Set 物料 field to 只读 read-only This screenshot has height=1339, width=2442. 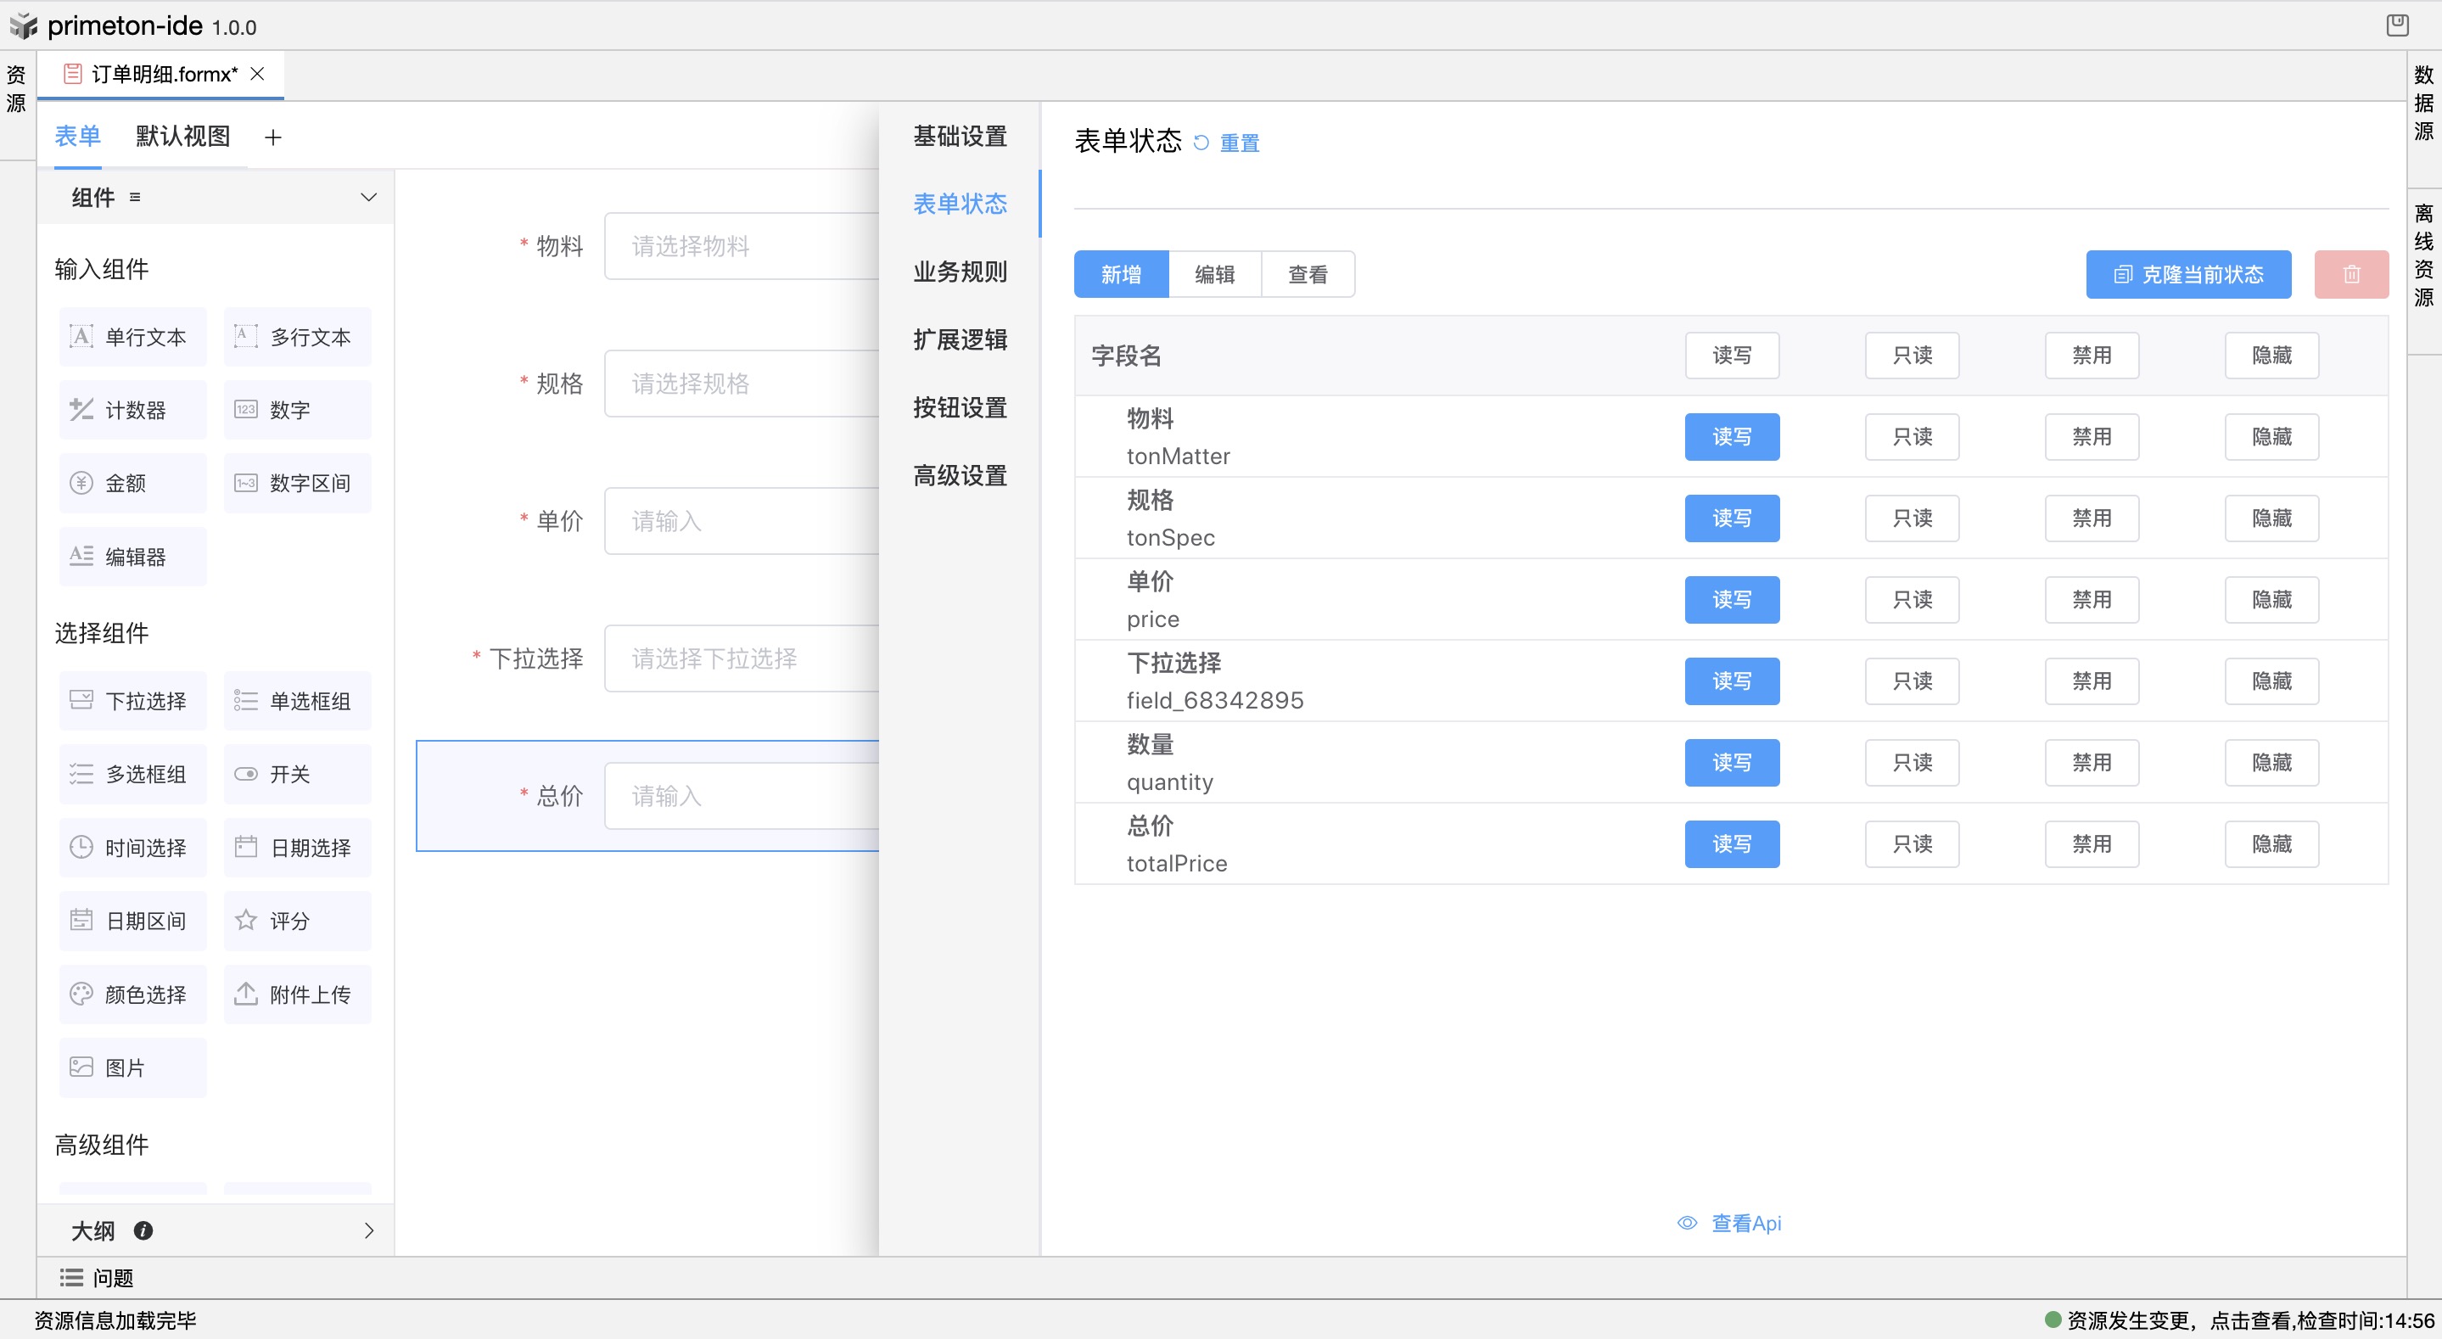click(x=1911, y=436)
